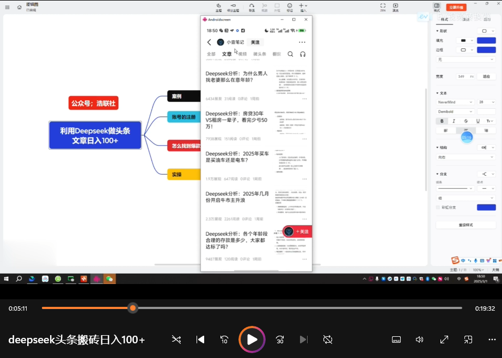Open the phone app three-dot menu
The height and width of the screenshot is (358, 502).
(x=302, y=42)
